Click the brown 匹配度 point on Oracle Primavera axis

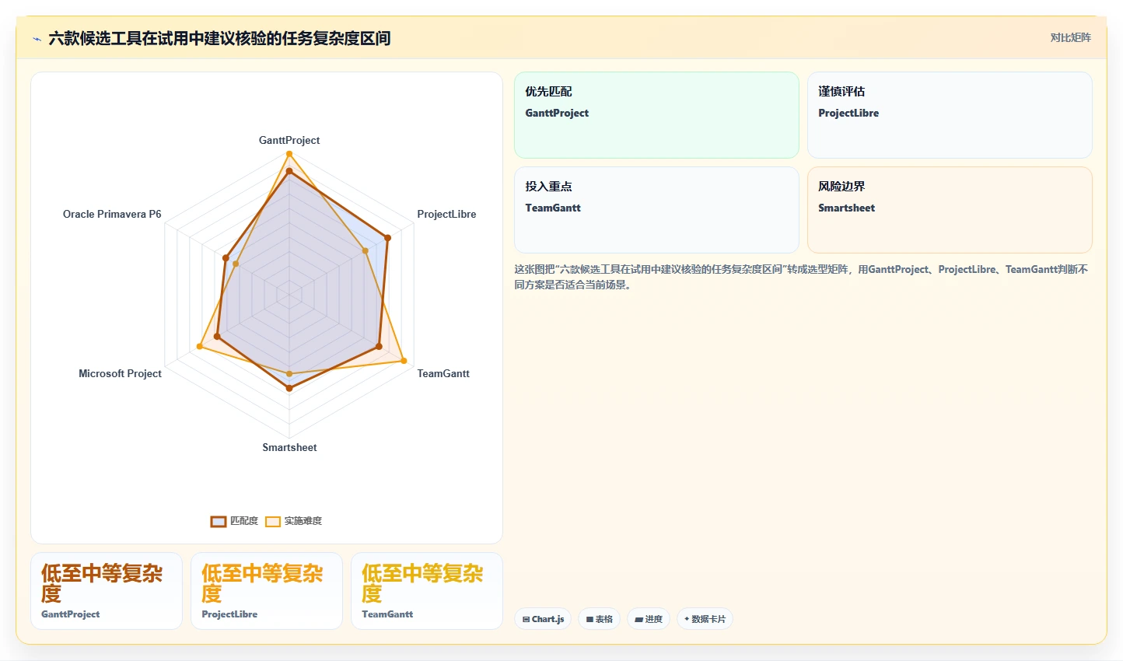[226, 257]
